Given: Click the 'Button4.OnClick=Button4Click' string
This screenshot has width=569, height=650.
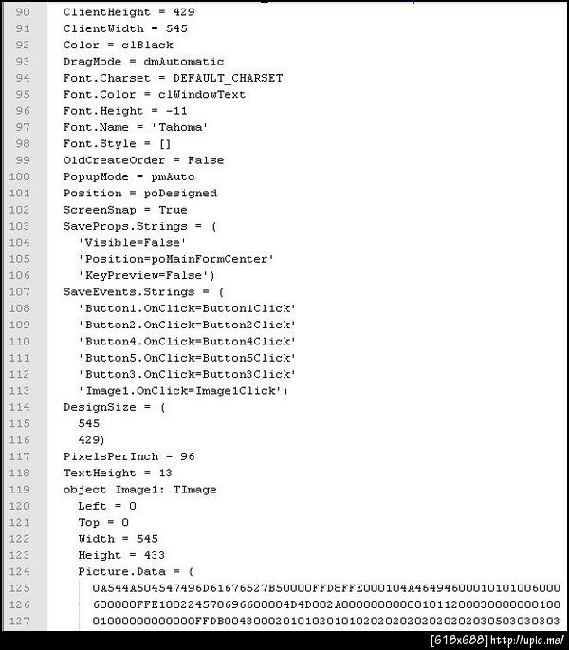Looking at the screenshot, I should point(187,342).
